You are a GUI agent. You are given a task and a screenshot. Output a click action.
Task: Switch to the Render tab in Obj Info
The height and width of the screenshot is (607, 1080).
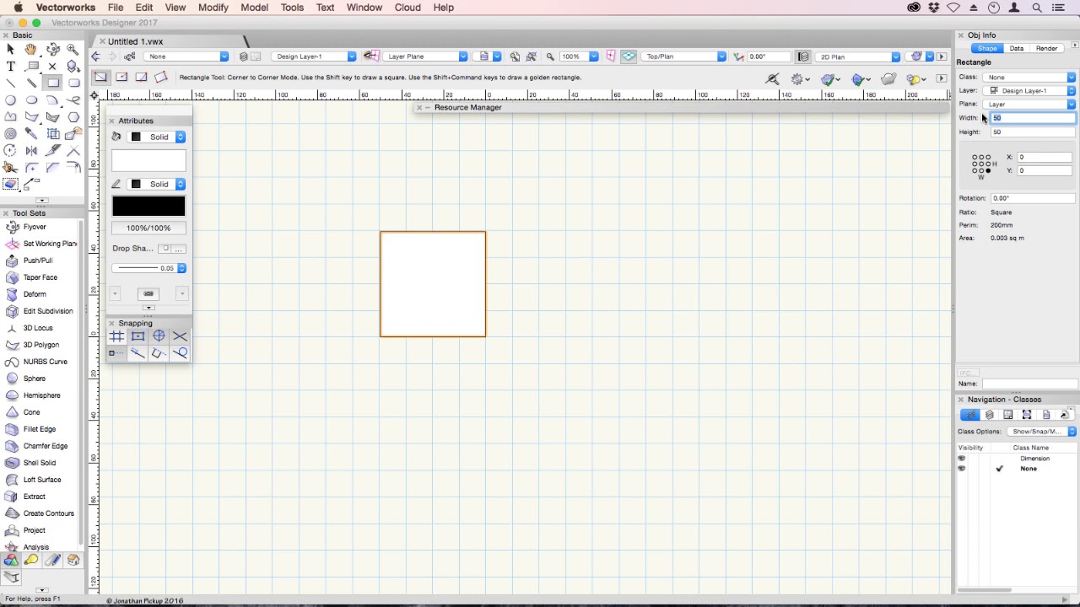click(x=1047, y=49)
